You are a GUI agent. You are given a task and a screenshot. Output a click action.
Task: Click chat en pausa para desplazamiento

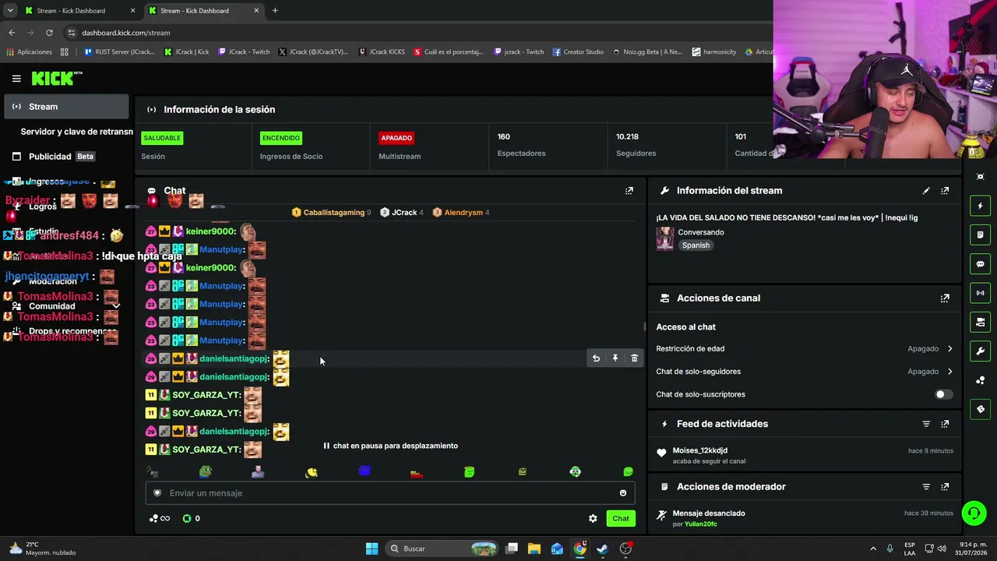[x=390, y=446]
